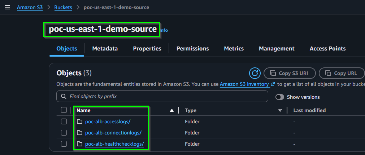Open the Amazon S3 inventory link
The height and width of the screenshot is (155, 365).
click(247, 84)
